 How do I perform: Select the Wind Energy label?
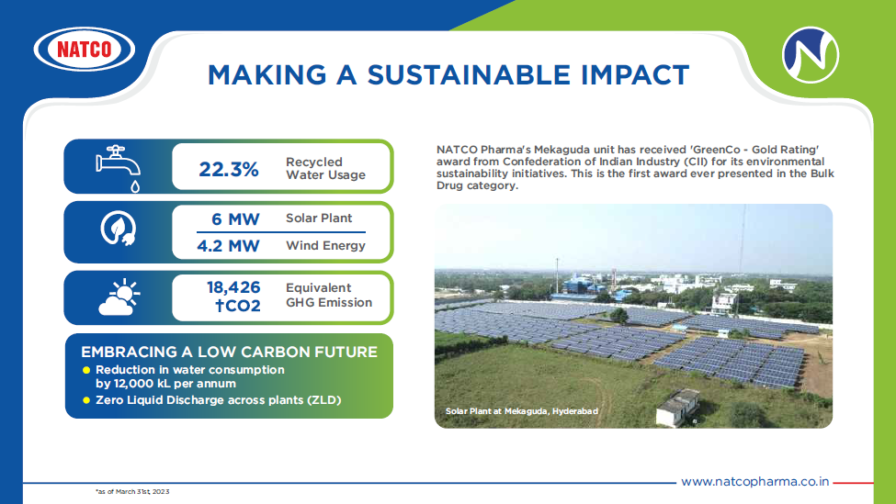(325, 245)
